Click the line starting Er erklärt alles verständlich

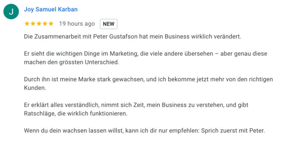point(136,105)
